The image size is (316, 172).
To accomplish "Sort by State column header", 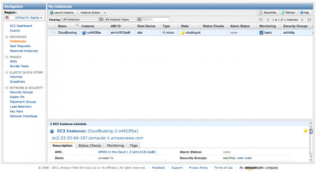I will pyautogui.click(x=185, y=26).
